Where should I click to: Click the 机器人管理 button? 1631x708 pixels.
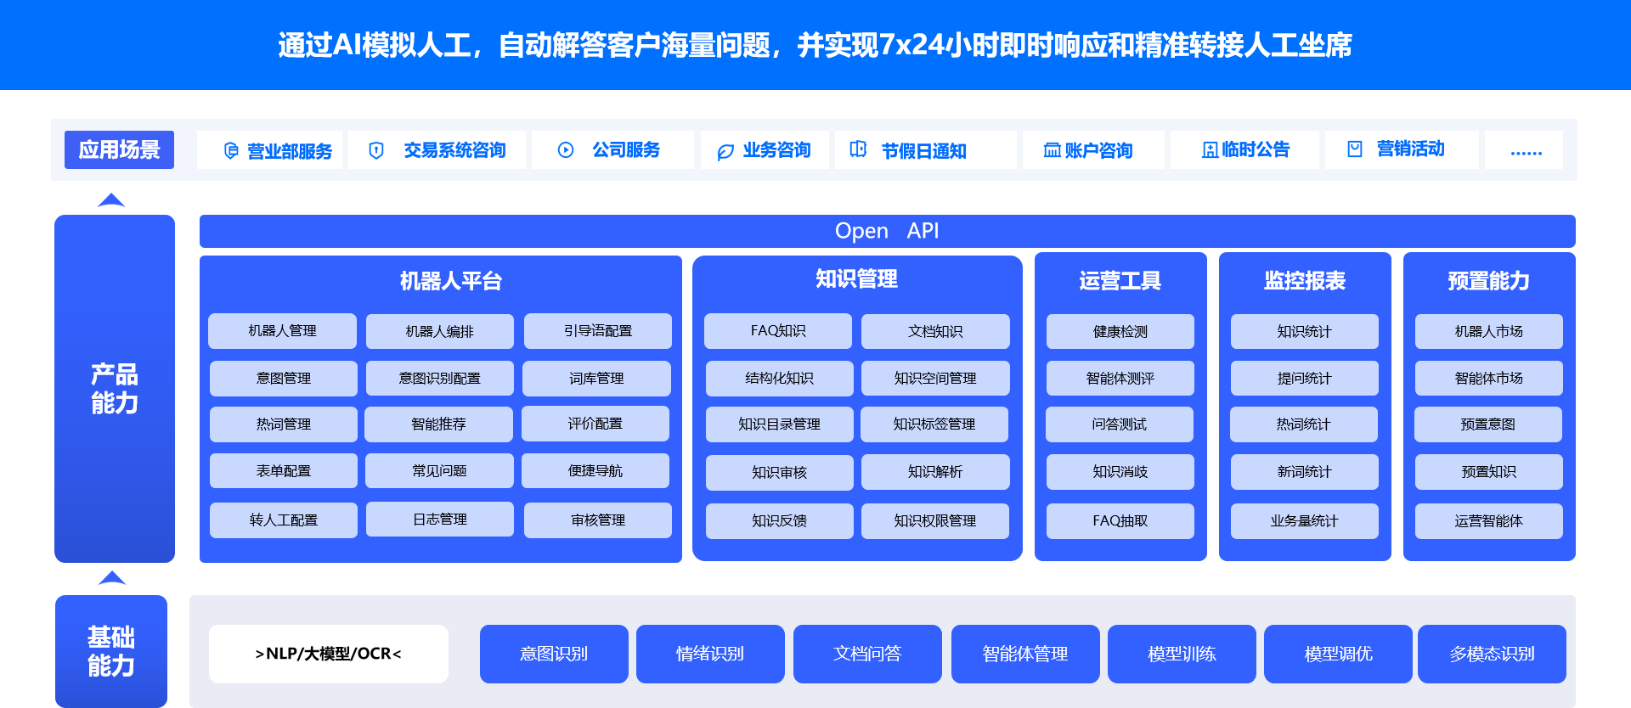point(282,331)
